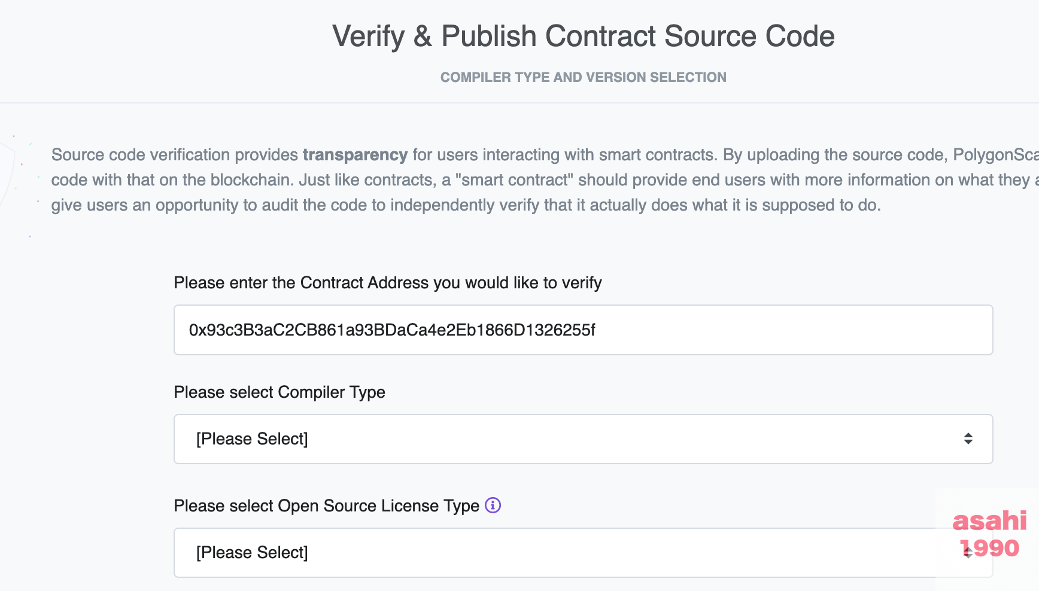This screenshot has width=1039, height=591.
Task: Expand the Open Source License Type select box
Action: click(583, 553)
